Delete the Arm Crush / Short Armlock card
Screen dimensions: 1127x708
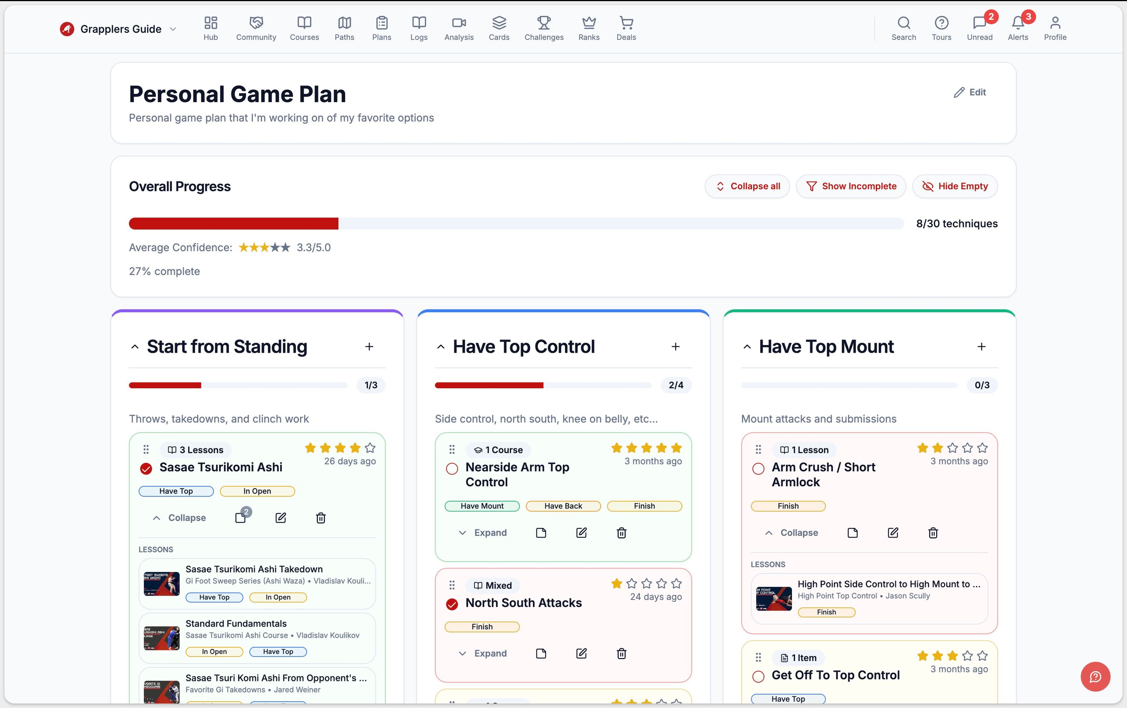click(x=933, y=533)
